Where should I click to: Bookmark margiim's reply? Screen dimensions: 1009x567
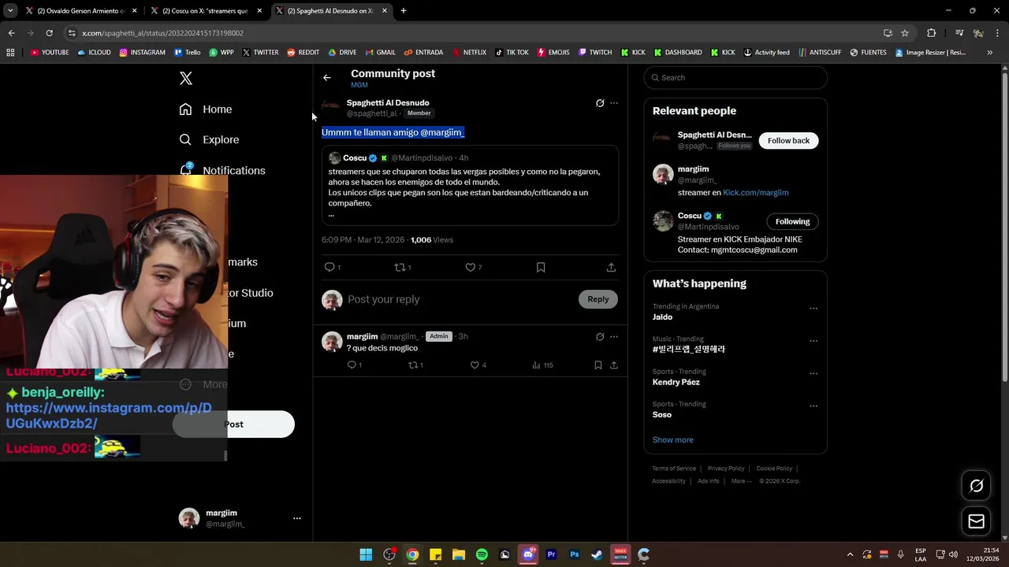click(x=598, y=365)
